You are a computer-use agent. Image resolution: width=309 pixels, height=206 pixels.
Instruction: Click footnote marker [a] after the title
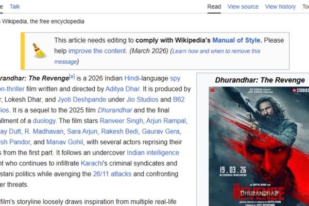pos(72,76)
